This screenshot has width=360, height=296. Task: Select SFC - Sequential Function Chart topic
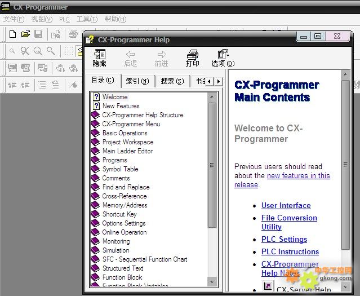[145, 259]
